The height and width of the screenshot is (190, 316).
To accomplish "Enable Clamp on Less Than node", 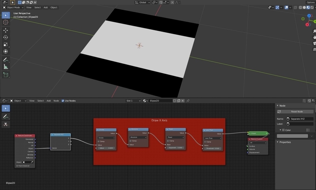I will tap(205, 142).
